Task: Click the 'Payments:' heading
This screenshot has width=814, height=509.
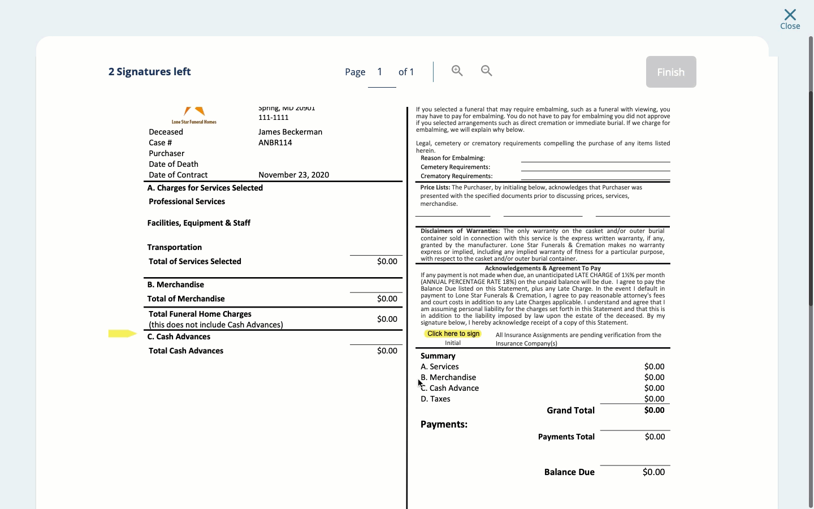Action: 444,424
